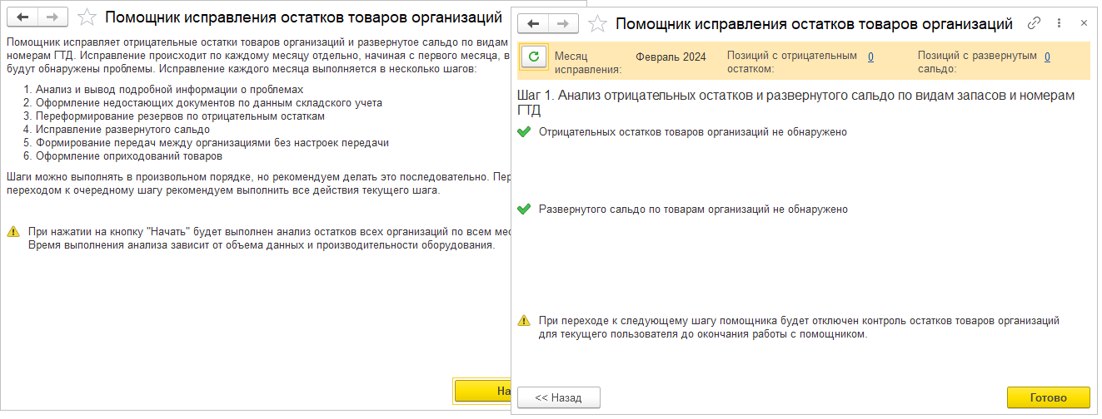
Task: Click the forward arrow in right window
Action: coord(564,24)
